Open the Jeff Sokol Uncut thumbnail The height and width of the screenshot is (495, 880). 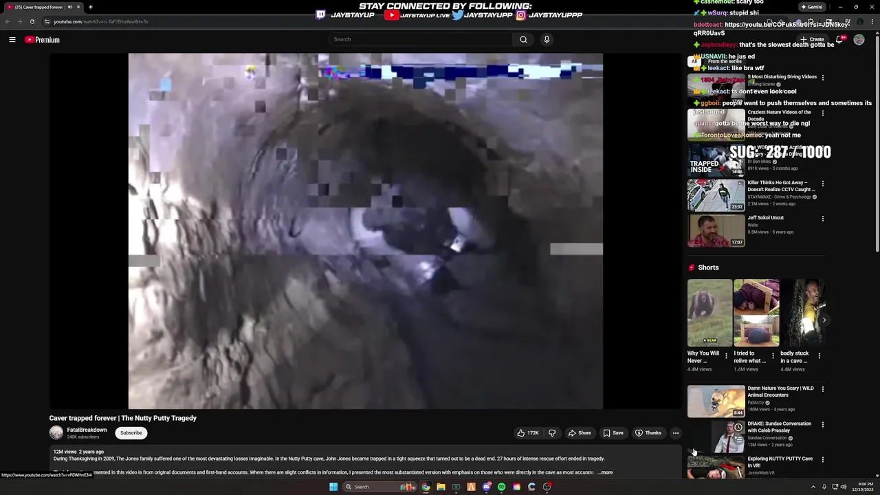coord(716,230)
